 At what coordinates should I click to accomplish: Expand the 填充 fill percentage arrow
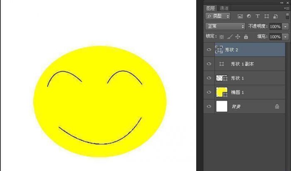point(285,37)
